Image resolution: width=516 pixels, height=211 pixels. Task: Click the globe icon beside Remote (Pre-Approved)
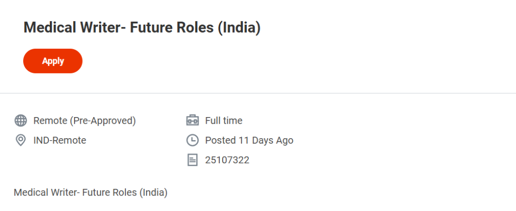click(x=21, y=121)
